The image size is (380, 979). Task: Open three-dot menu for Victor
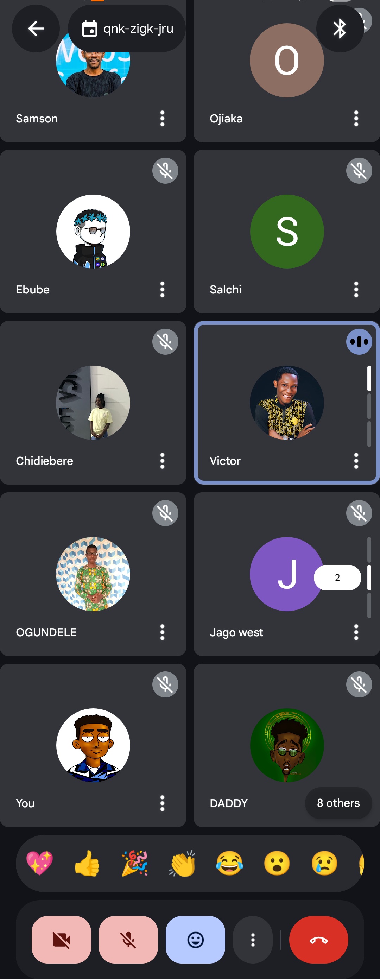[356, 461]
